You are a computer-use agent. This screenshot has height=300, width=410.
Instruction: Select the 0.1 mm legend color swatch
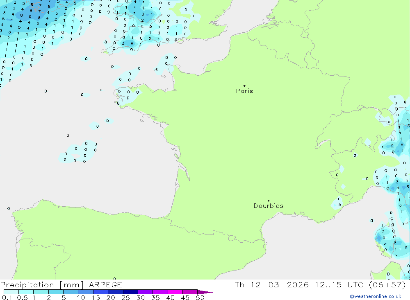[11, 292]
